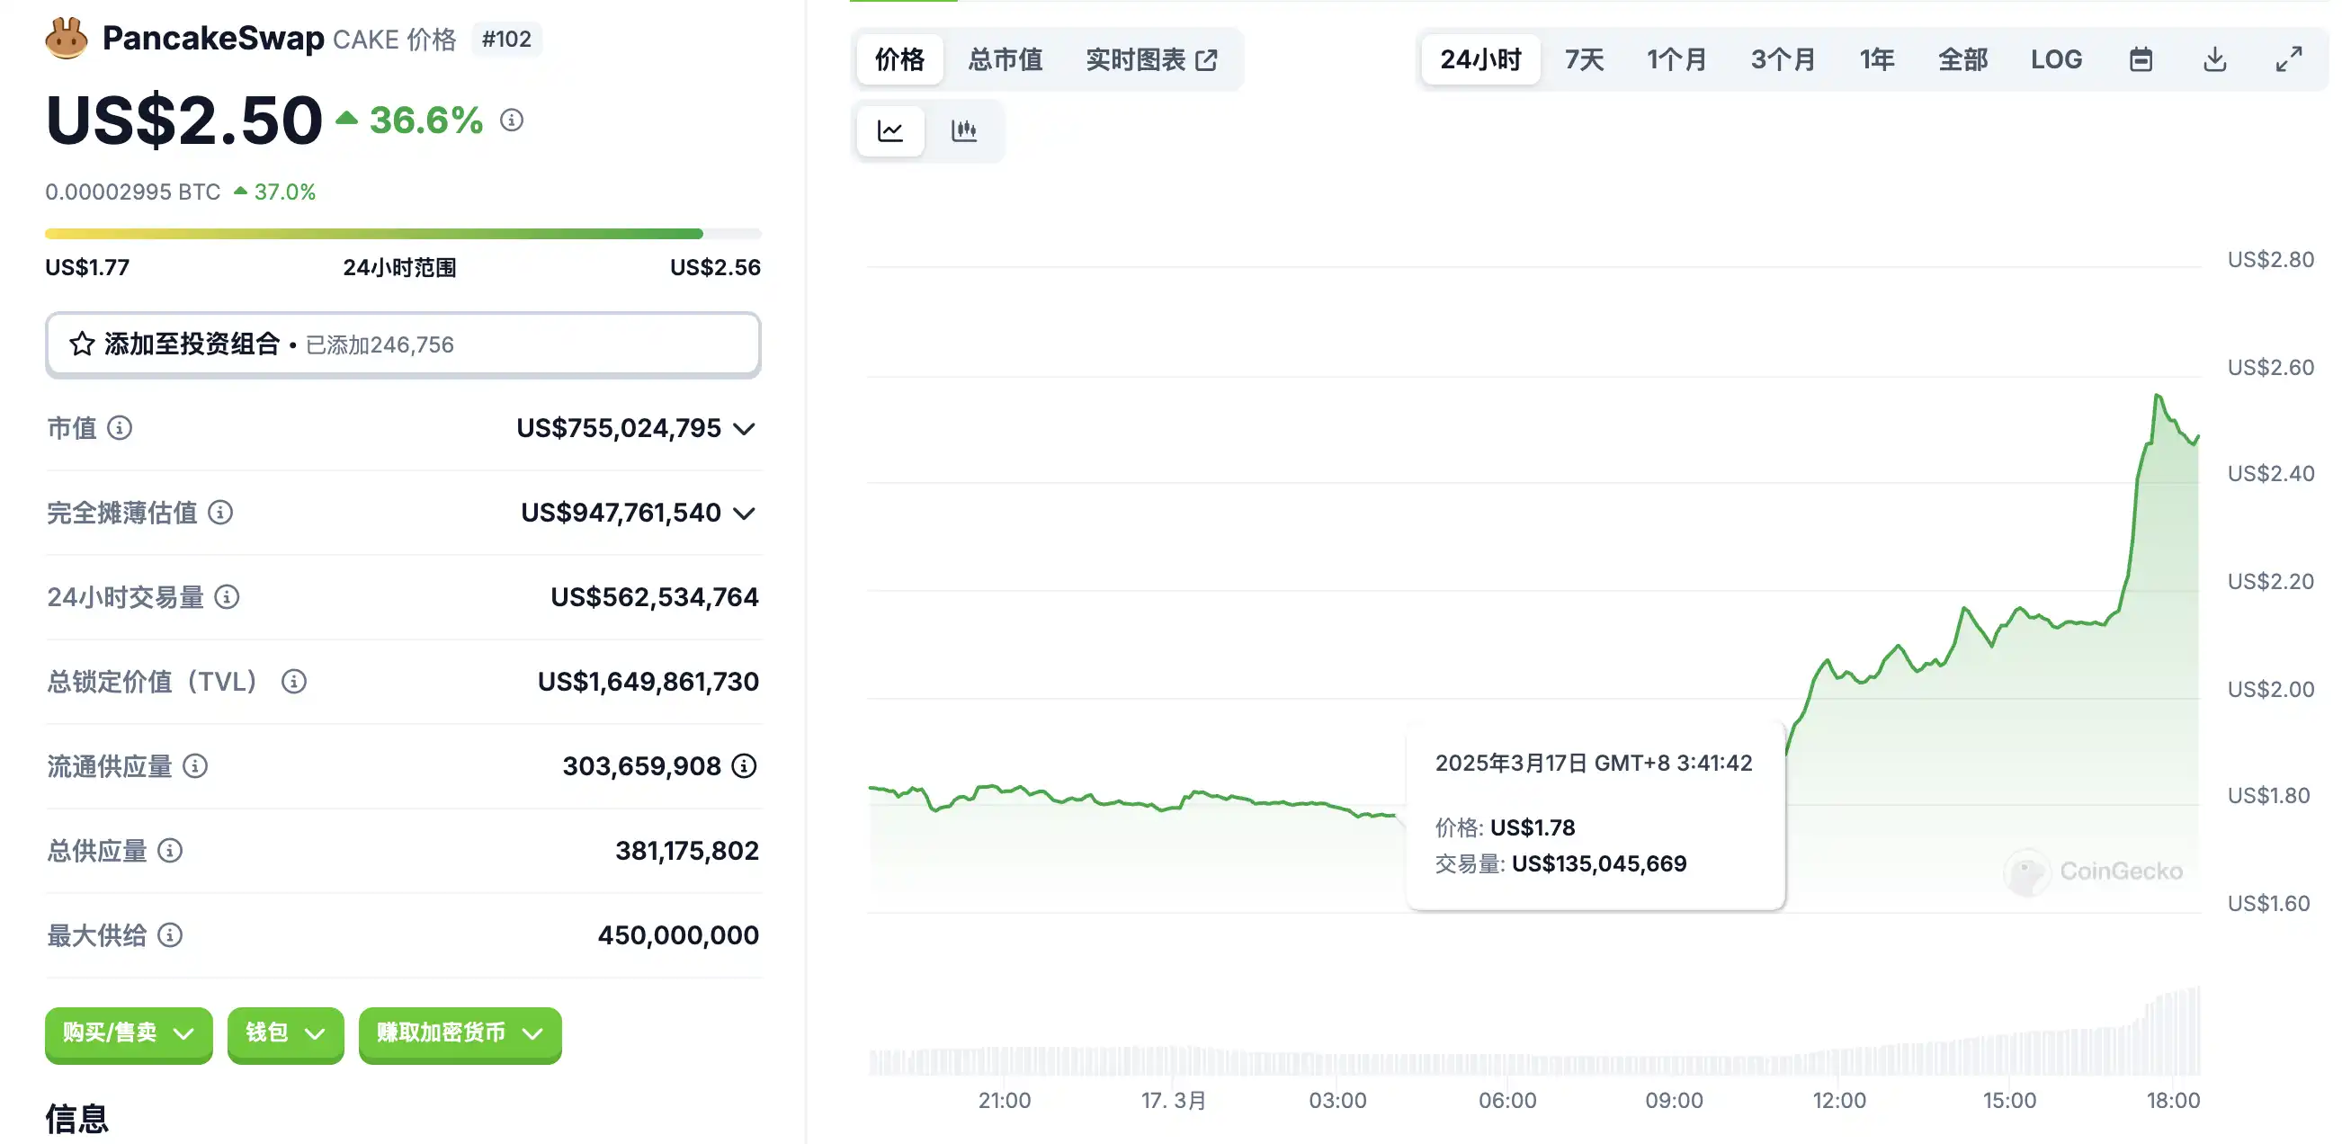This screenshot has width=2342, height=1144.
Task: Click the PancakeSwap bunny logo icon
Action: pos(67,38)
